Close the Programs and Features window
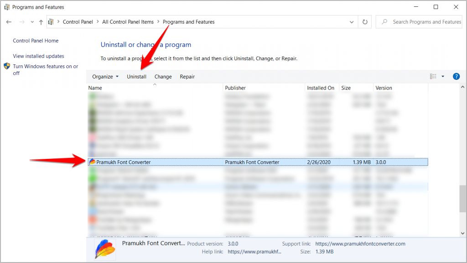This screenshot has width=467, height=263. [456, 7]
